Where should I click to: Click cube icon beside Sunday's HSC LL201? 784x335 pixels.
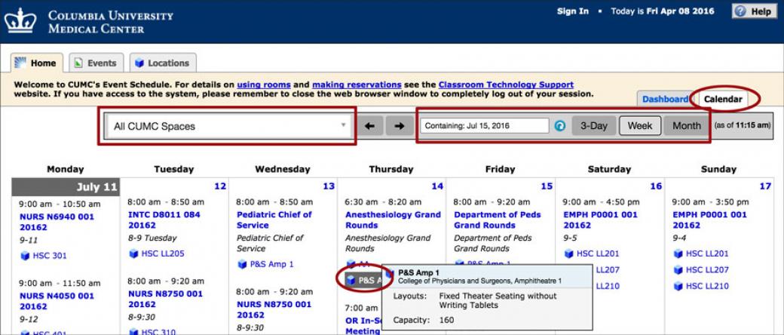678,254
